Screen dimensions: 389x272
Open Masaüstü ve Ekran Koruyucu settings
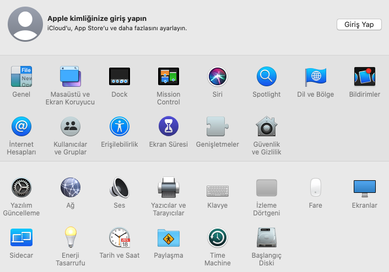coord(71,77)
